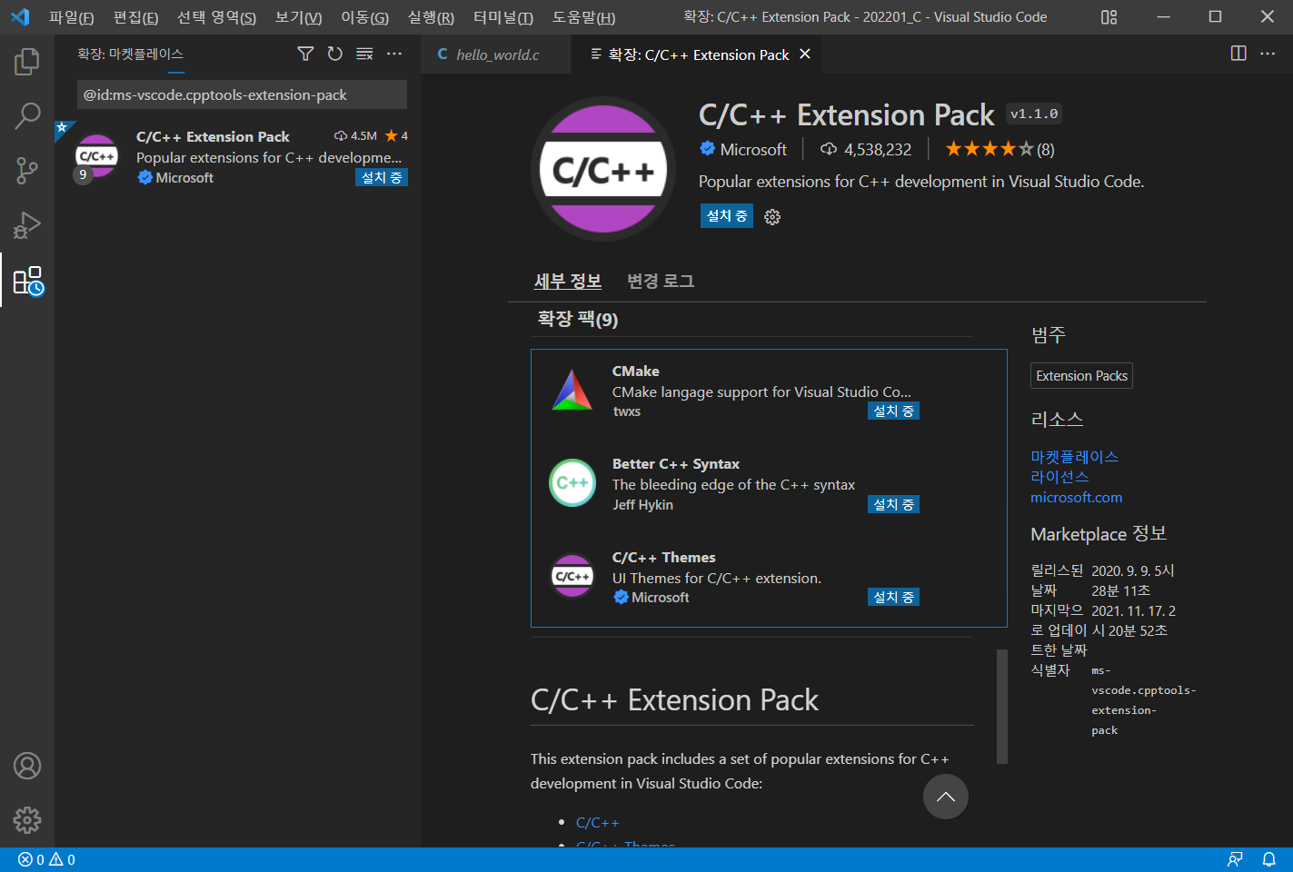Click the 확장 팩(9) heading

(578, 319)
